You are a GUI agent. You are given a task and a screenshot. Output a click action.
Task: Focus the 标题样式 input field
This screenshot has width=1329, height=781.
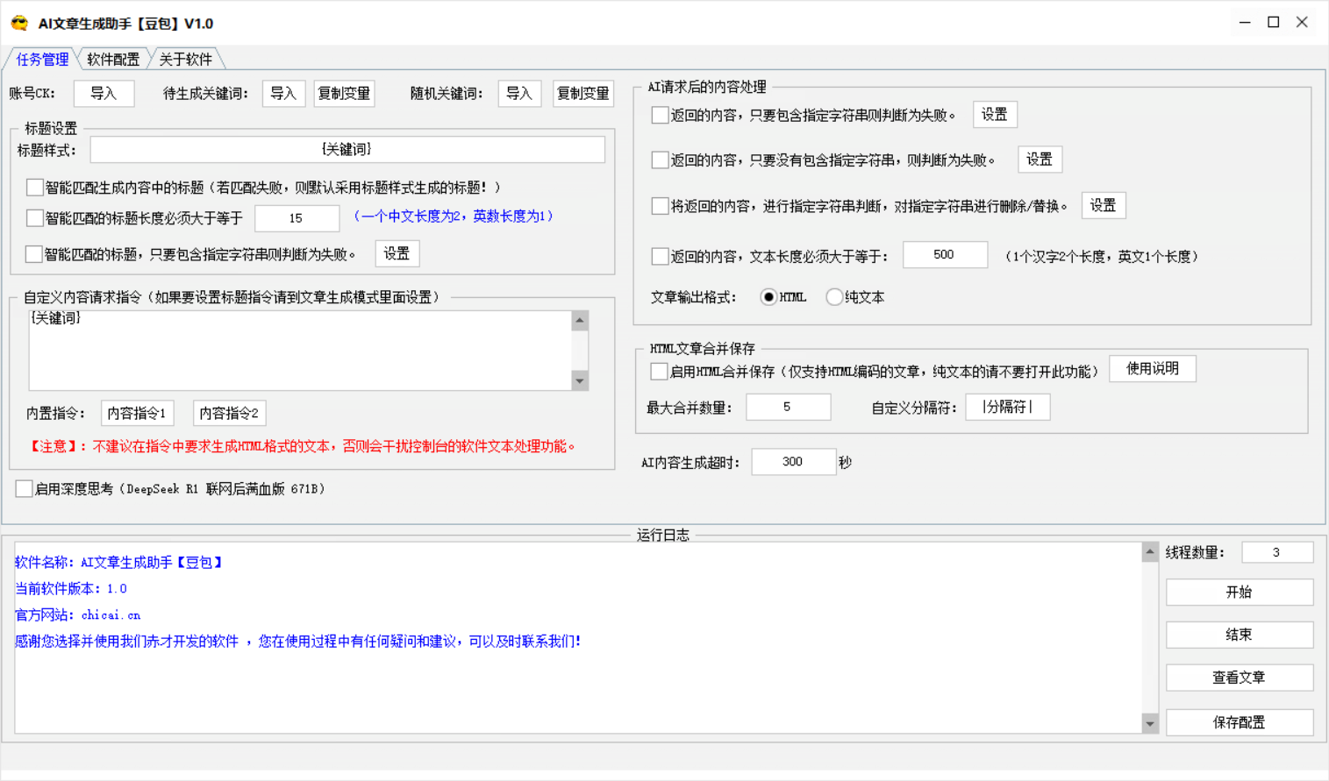[x=347, y=149]
